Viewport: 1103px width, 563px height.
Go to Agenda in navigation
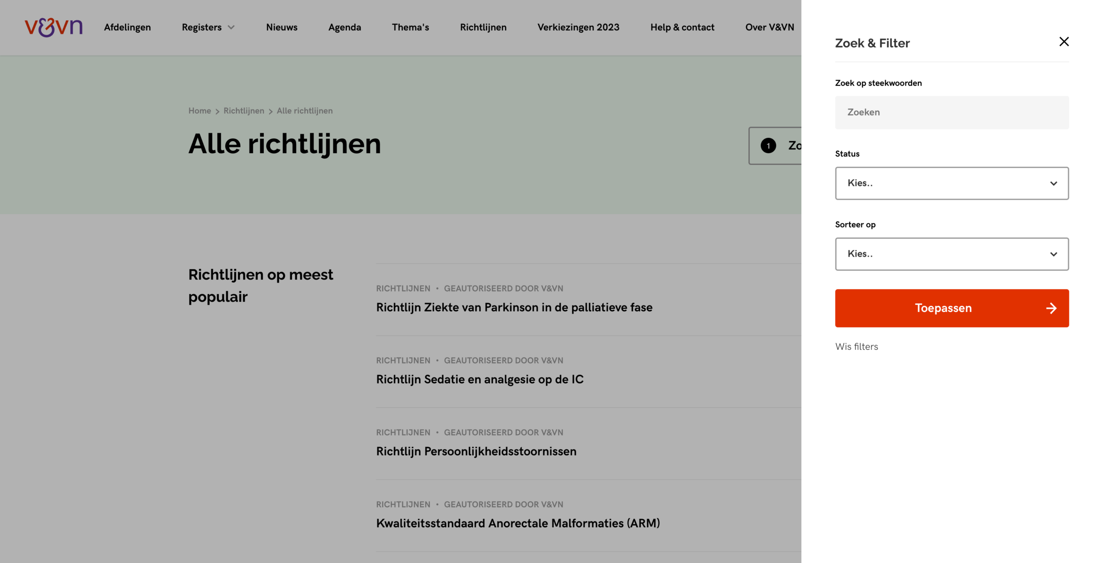[x=345, y=27]
